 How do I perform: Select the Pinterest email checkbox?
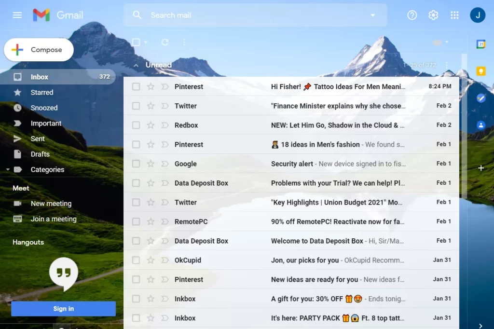[136, 86]
